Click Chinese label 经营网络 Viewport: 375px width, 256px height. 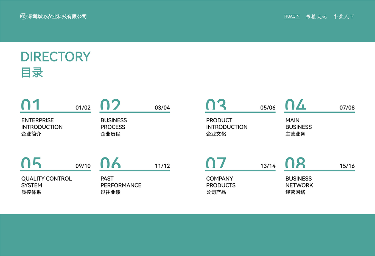(295, 192)
